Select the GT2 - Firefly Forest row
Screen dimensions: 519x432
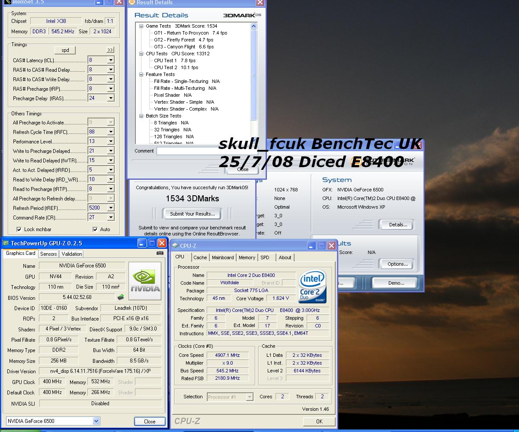[x=183, y=40]
